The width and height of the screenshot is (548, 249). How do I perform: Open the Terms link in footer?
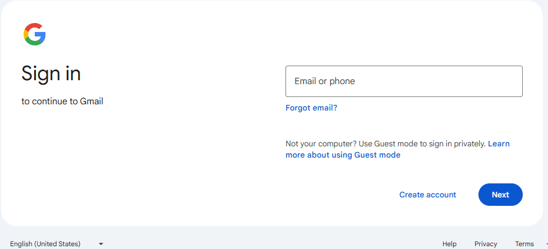[524, 243]
